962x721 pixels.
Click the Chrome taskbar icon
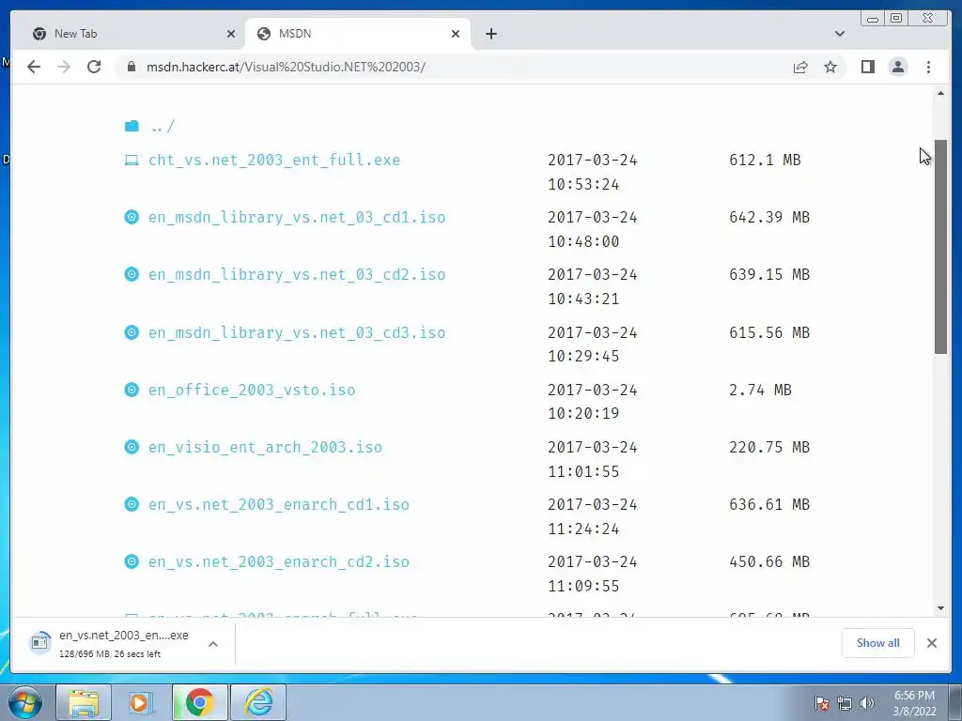(x=199, y=702)
